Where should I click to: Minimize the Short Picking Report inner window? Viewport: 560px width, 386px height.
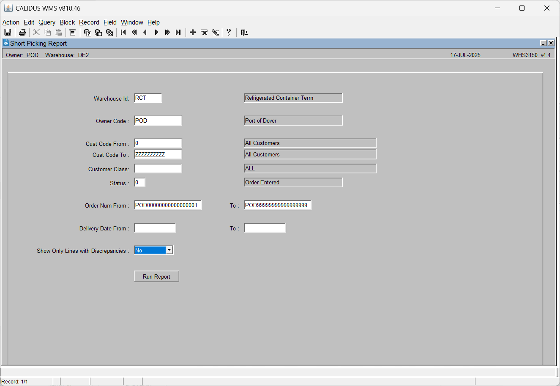544,43
